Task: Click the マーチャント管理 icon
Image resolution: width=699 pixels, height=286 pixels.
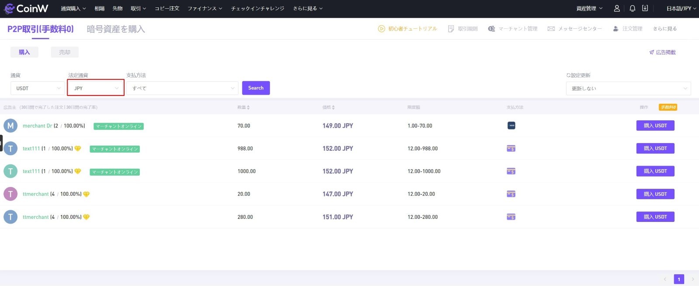Action: click(491, 29)
